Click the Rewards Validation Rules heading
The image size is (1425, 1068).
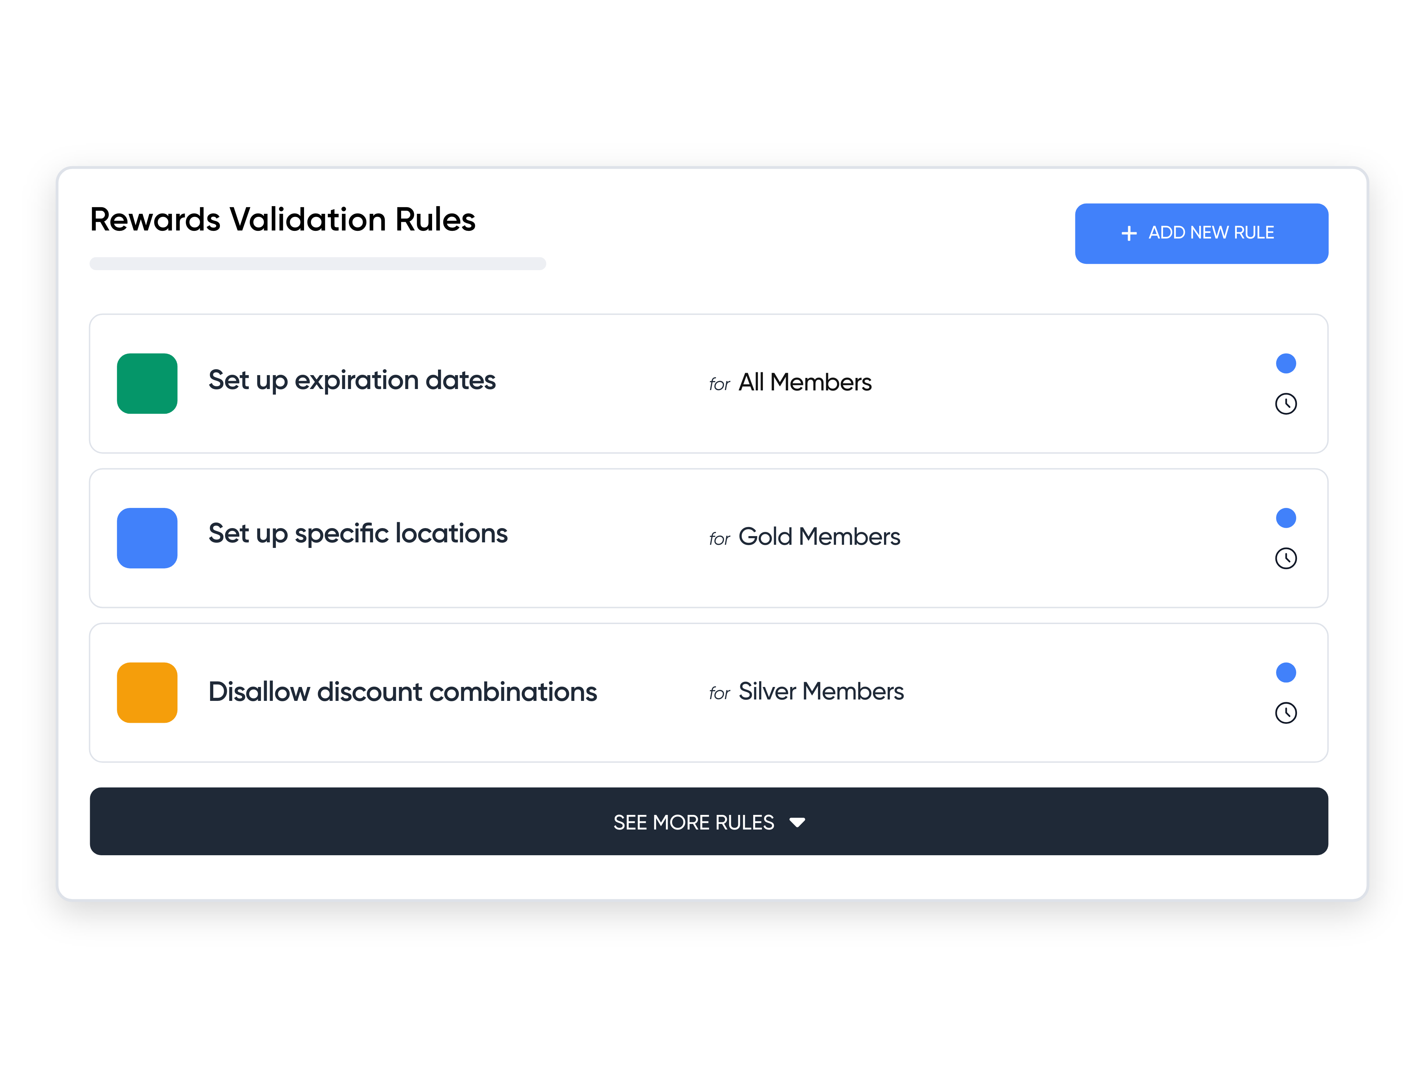[282, 219]
